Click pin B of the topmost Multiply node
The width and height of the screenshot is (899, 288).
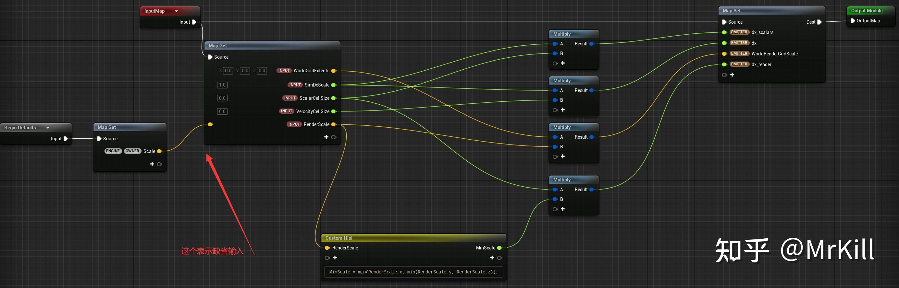555,54
